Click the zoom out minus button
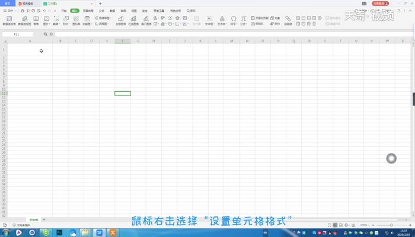 pyautogui.click(x=373, y=225)
